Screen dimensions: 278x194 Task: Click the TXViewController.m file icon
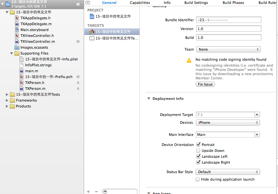click(17, 41)
